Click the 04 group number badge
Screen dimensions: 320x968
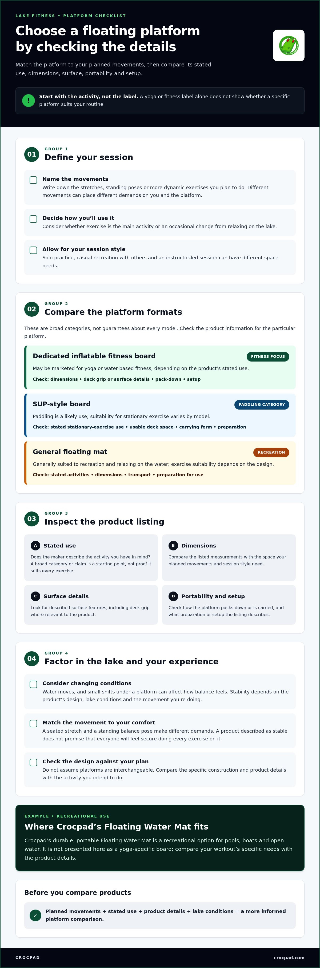pos(31,659)
